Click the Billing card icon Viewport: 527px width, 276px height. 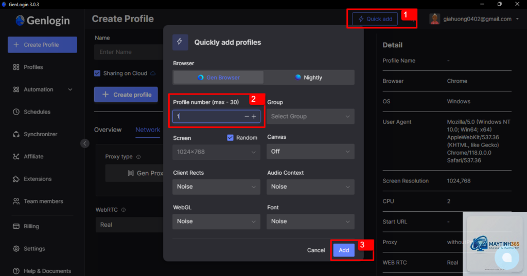(x=16, y=226)
